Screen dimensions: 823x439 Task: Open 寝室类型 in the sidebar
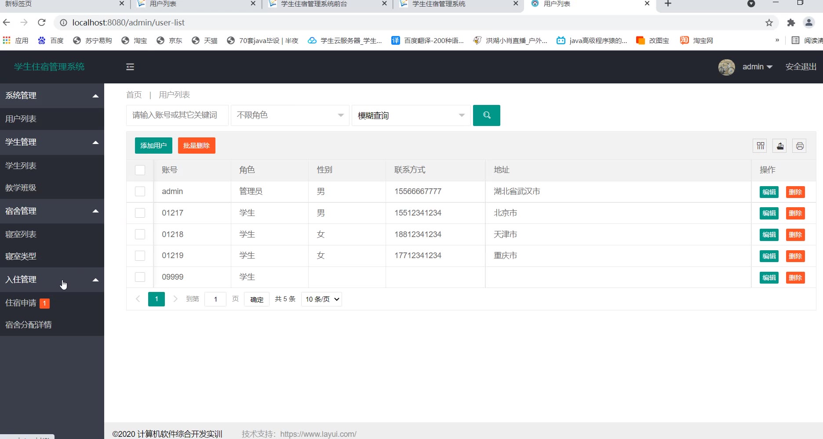(52, 256)
